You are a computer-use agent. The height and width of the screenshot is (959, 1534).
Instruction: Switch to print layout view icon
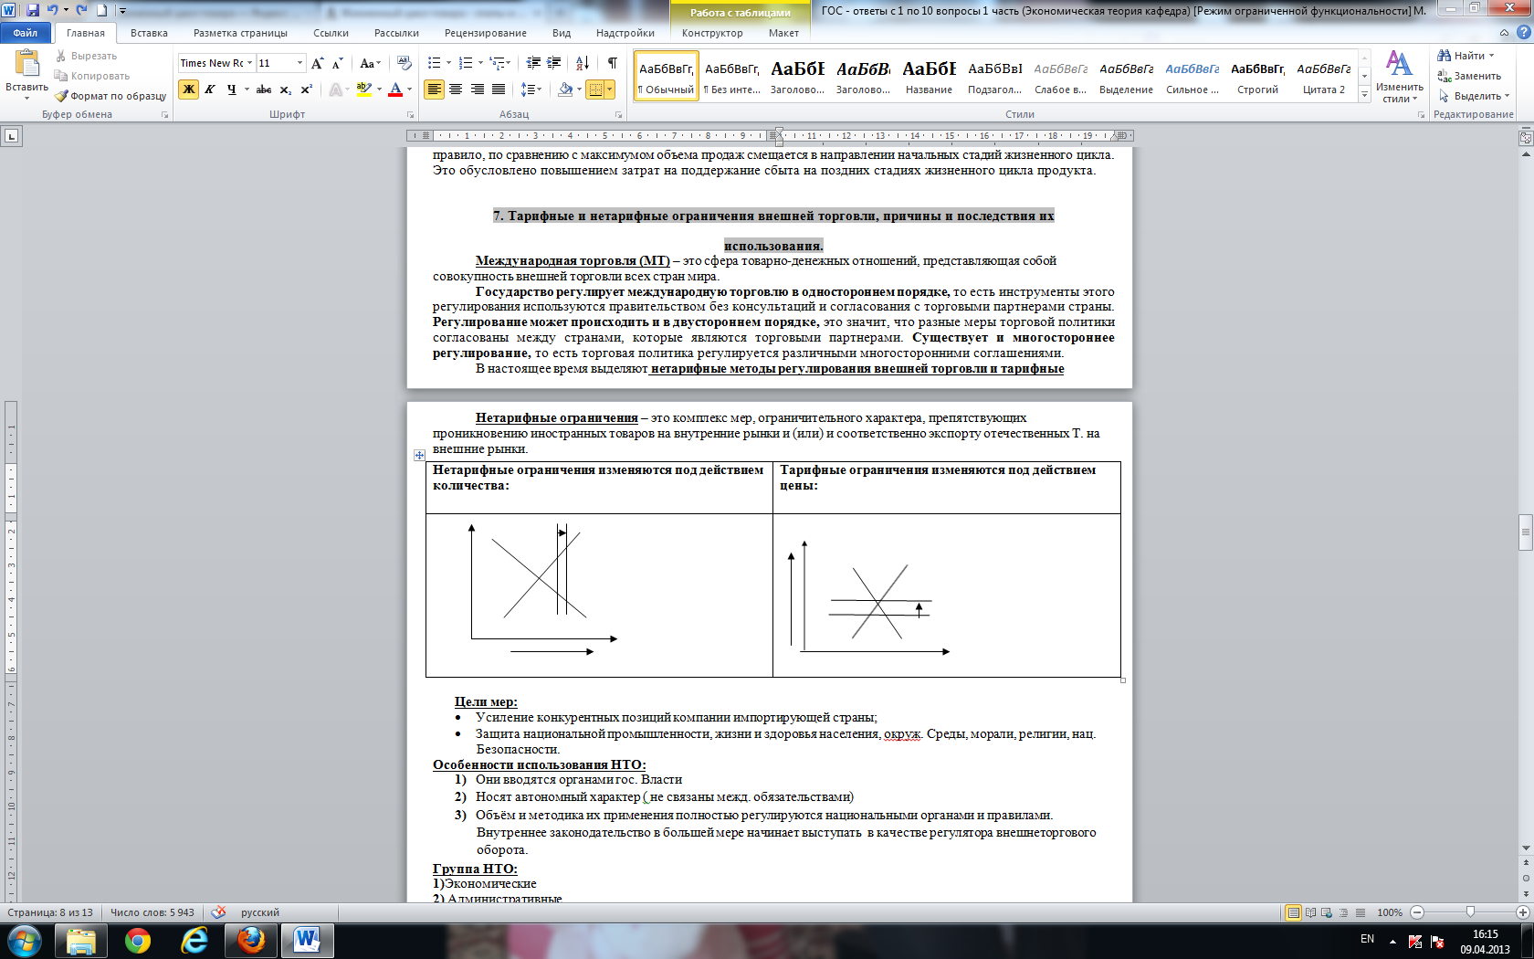tap(1293, 912)
